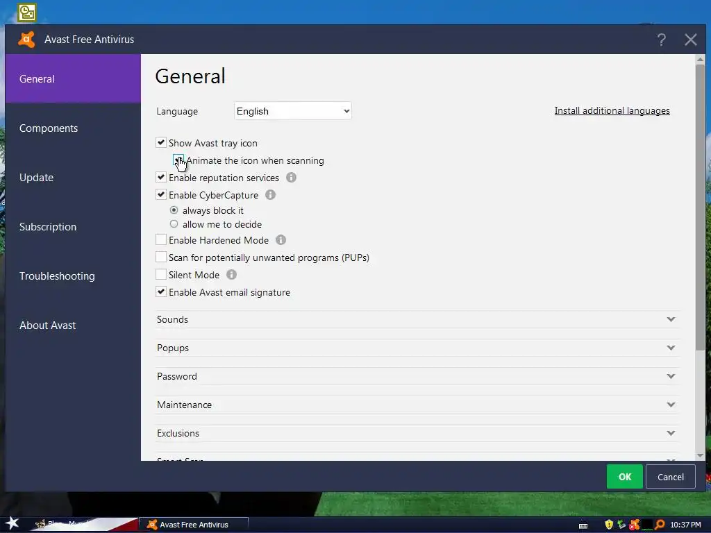Viewport: 711px width, 533px height.
Task: Click the Avast orange tray icon
Action: 635,525
